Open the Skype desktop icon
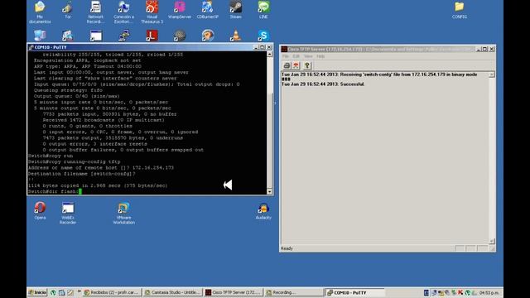Image resolution: width=530 pixels, height=298 pixels. tap(263, 35)
